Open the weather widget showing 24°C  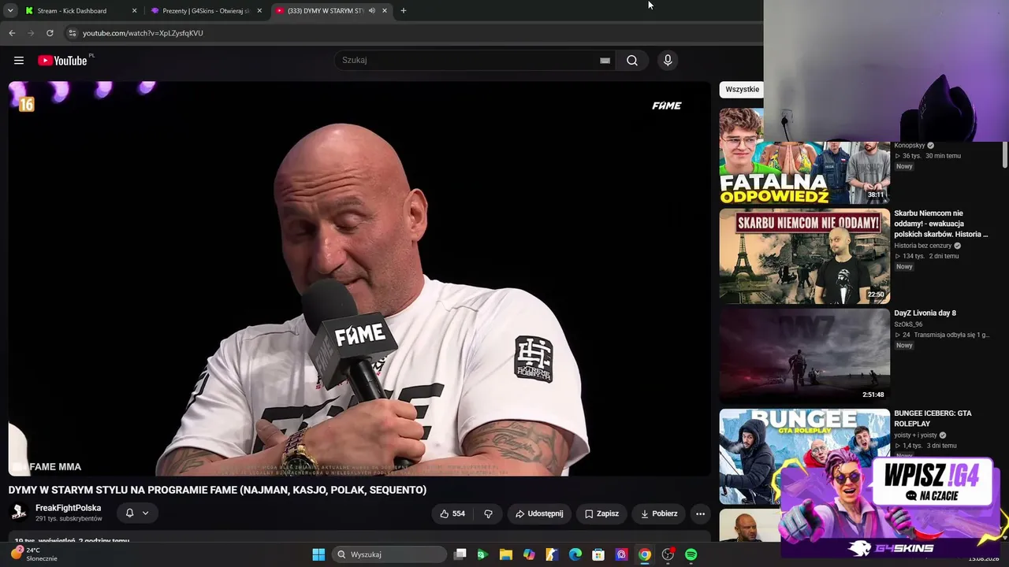35,554
